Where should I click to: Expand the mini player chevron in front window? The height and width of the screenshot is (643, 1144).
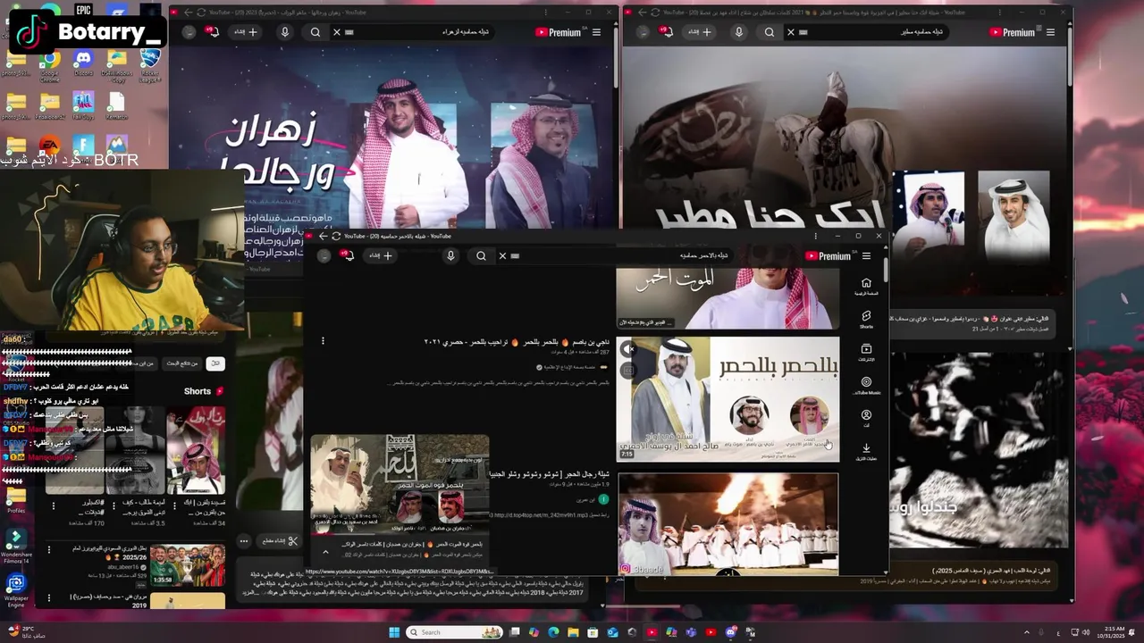point(325,552)
